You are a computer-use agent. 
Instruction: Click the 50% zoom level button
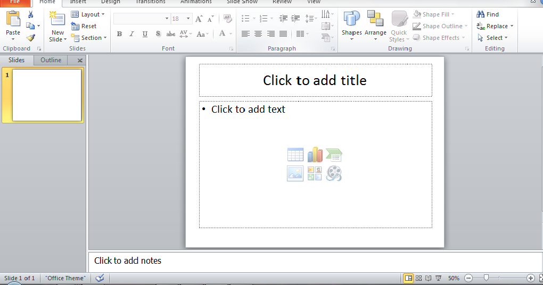454,278
